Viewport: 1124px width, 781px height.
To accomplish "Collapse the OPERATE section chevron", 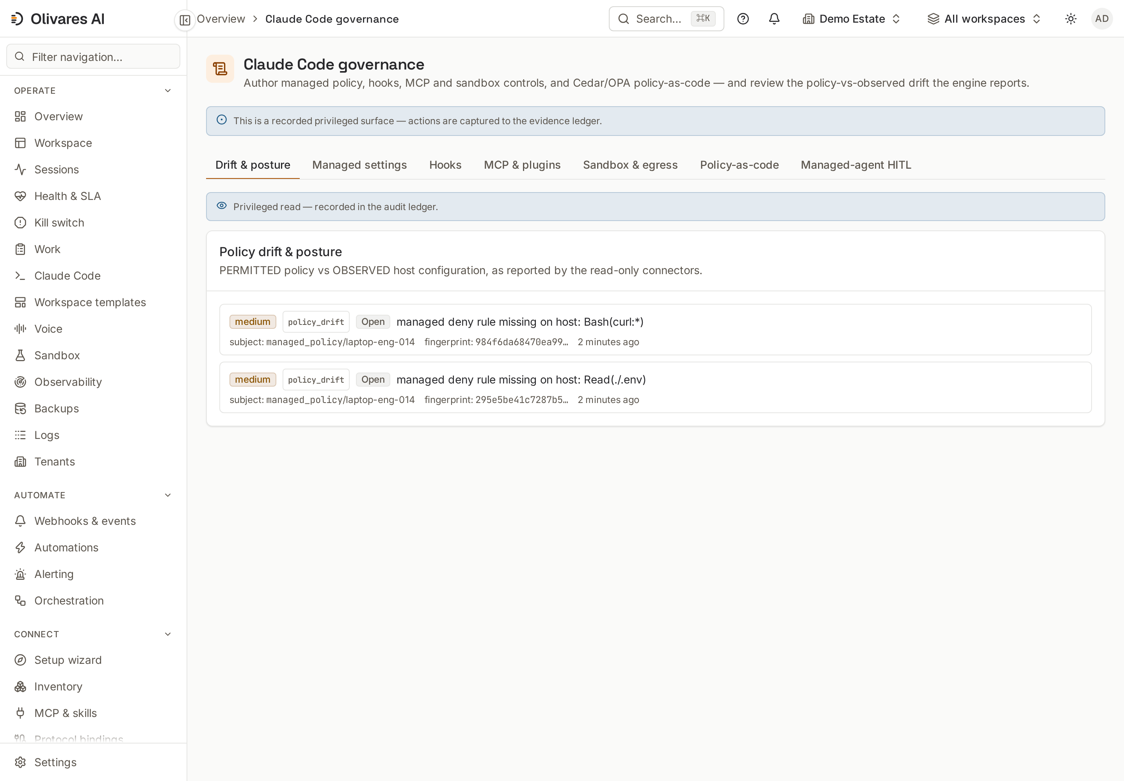I will pos(168,91).
